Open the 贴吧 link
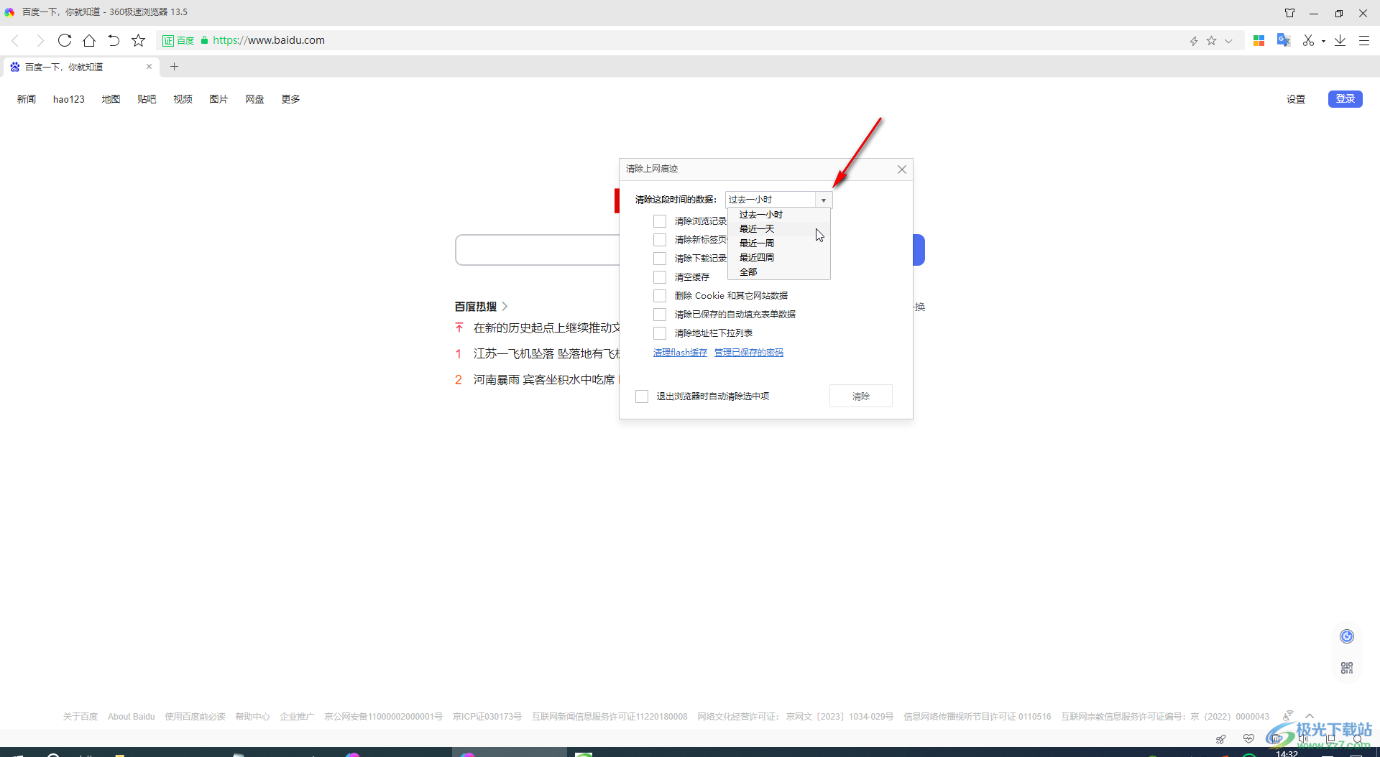The height and width of the screenshot is (757, 1380). click(x=147, y=99)
